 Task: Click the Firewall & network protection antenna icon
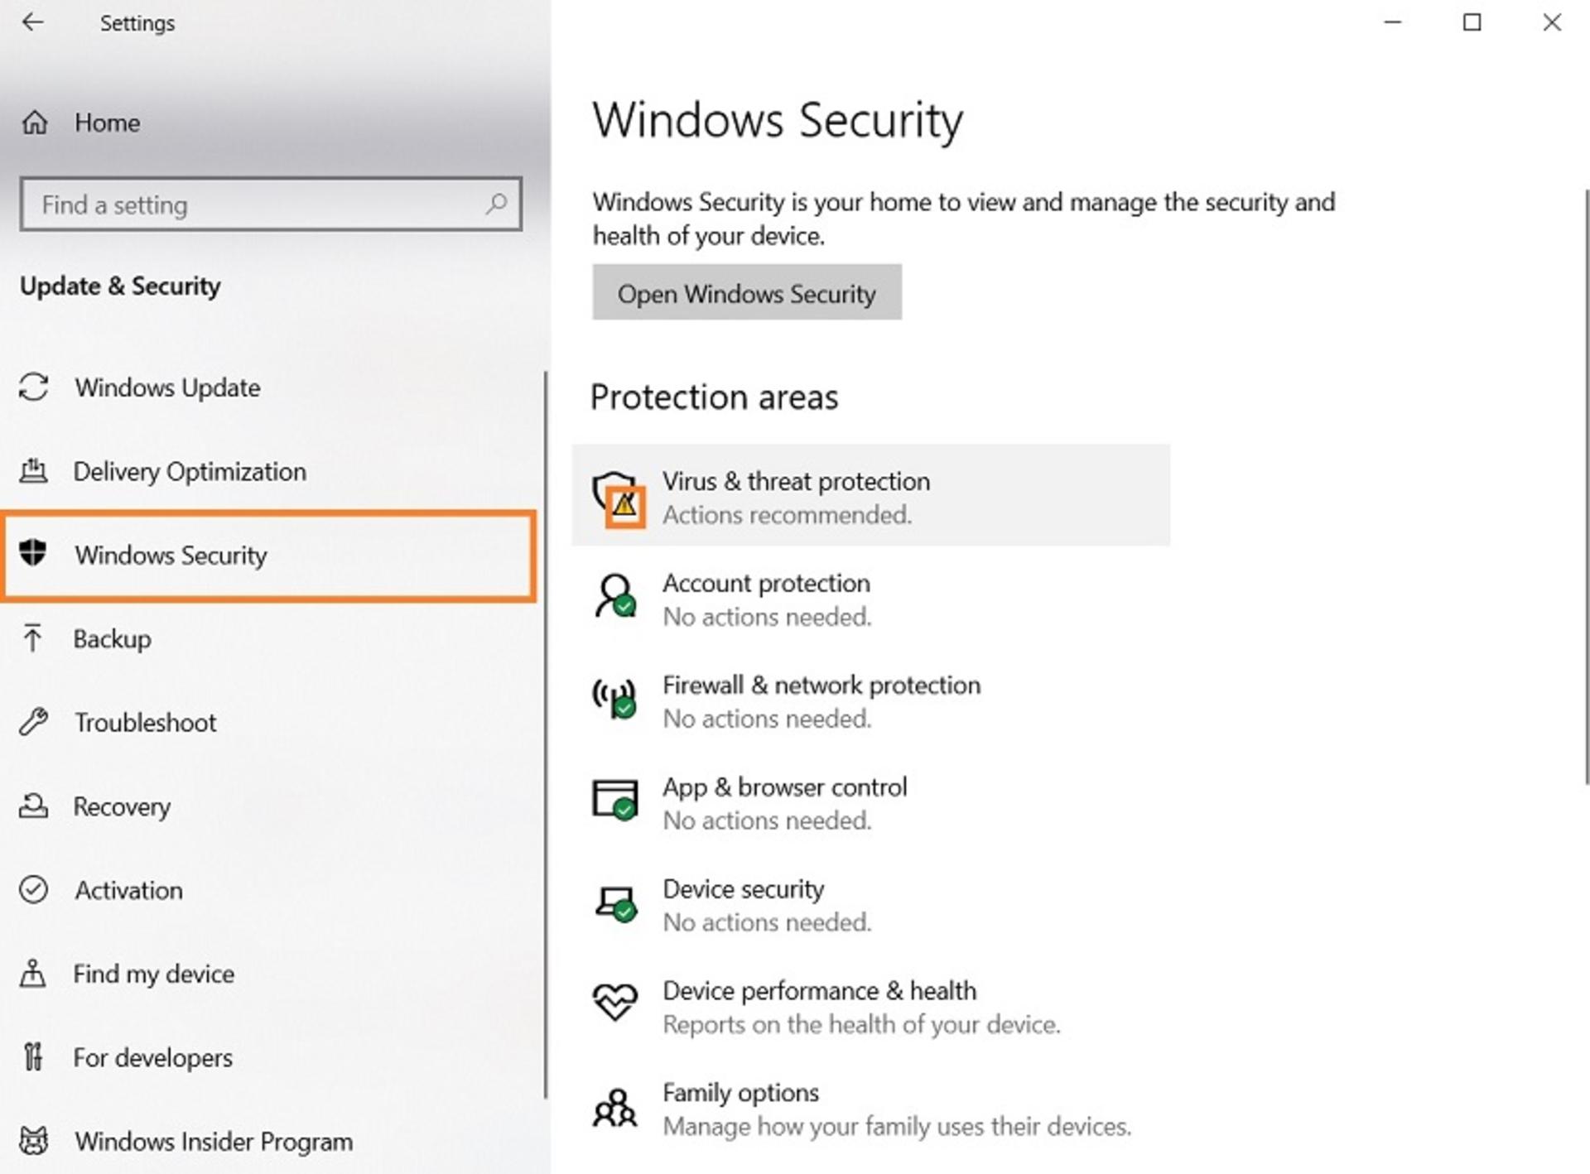pos(614,699)
